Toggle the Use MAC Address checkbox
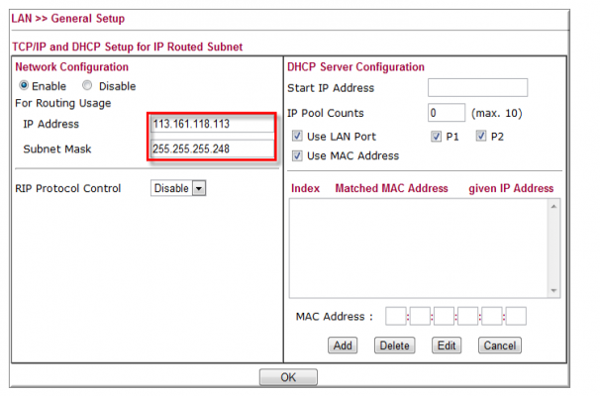The image size is (600, 396). [x=298, y=155]
